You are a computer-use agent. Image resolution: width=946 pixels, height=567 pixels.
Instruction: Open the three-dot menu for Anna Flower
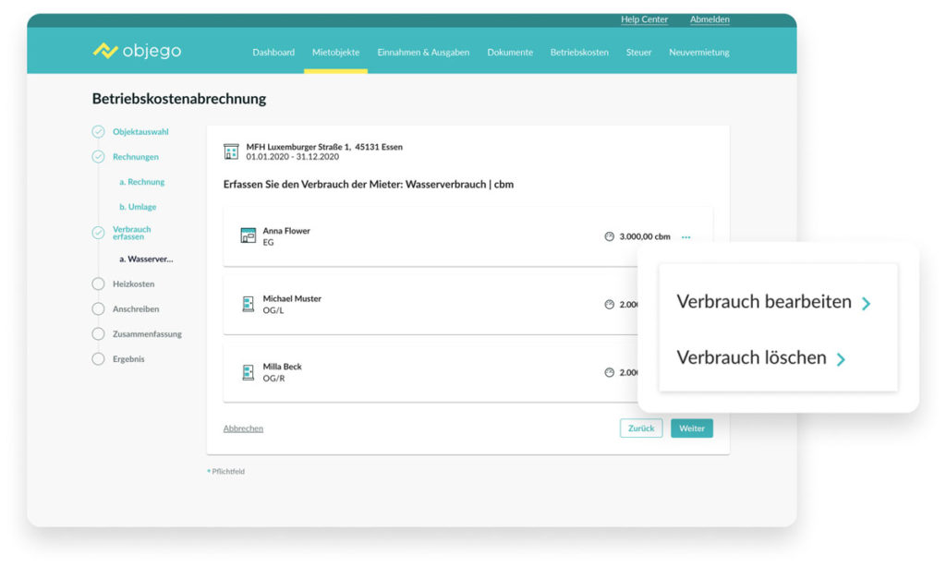pyautogui.click(x=685, y=237)
